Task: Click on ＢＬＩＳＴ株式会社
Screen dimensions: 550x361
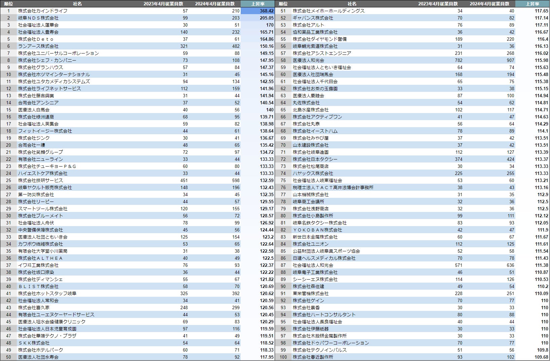Action: (38, 286)
